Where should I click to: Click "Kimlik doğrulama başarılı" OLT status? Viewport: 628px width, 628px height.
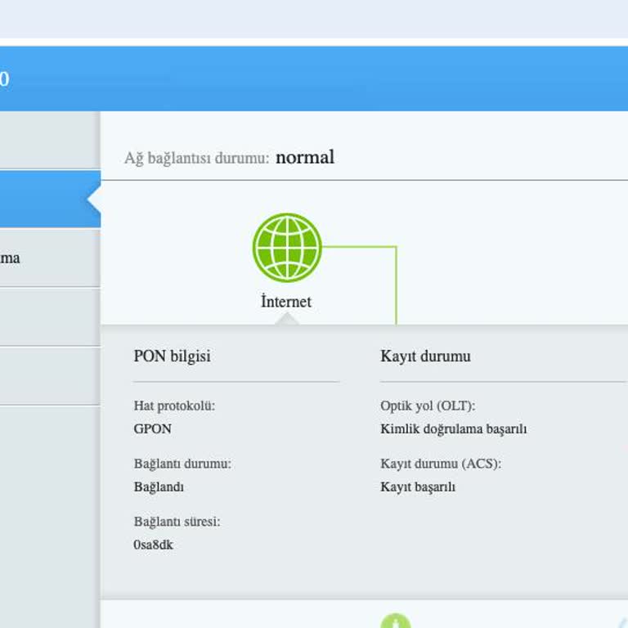(x=454, y=428)
